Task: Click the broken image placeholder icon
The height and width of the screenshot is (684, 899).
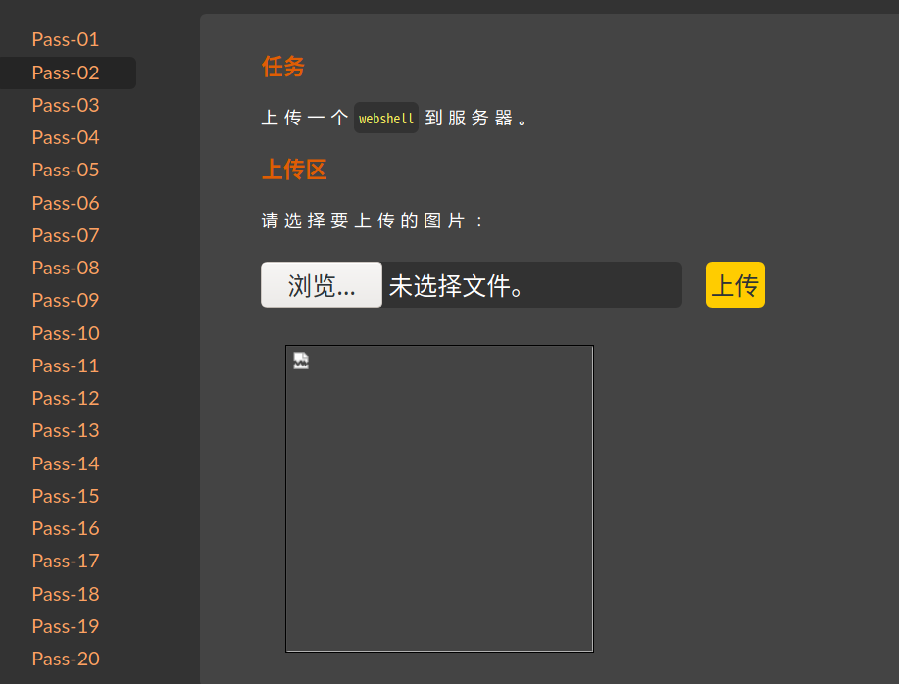Action: tap(300, 361)
